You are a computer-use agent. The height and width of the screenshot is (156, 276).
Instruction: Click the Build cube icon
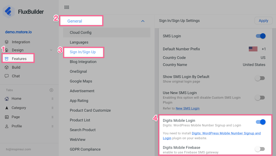pos(7,67)
